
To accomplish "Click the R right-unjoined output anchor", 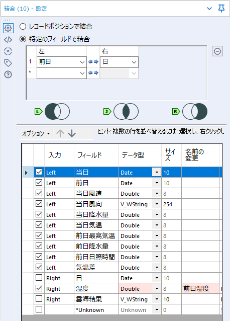I will click(x=176, y=112).
